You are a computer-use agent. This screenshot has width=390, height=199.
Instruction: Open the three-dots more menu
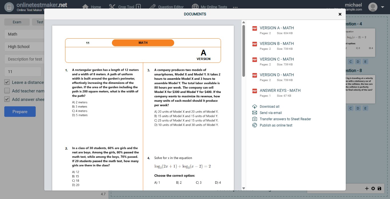pos(235,7)
